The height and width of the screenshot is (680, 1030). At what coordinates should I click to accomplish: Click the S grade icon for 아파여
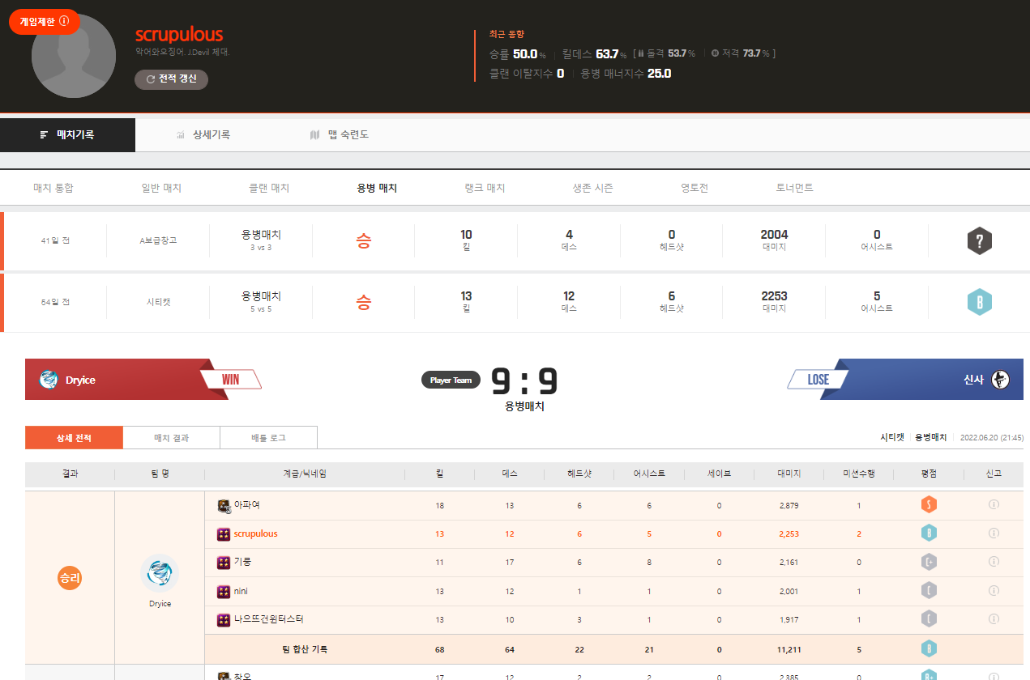pyautogui.click(x=929, y=505)
